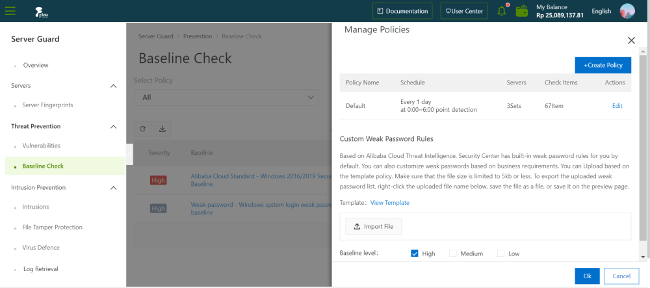Viewport: 650px width, 288px height.
Task: Click scrollbar up arrow in panel
Action: pyautogui.click(x=643, y=51)
